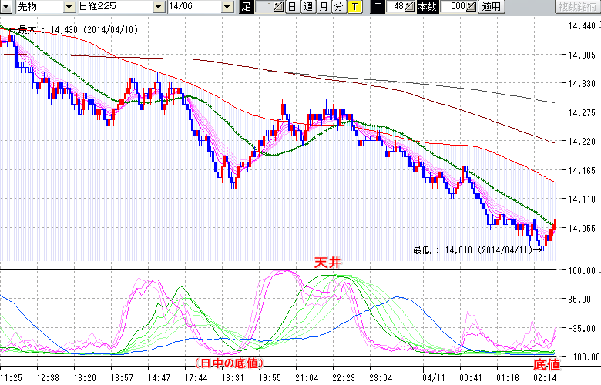The image size is (601, 385).
Task: Select the 週 weekly timeframe button
Action: (x=307, y=7)
